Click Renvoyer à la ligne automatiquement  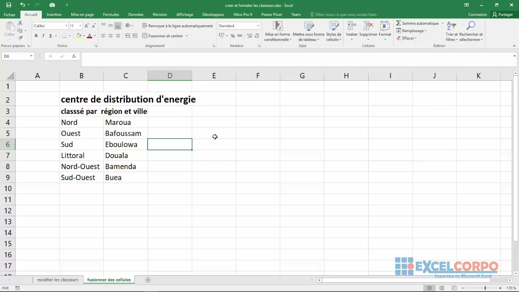click(x=178, y=26)
